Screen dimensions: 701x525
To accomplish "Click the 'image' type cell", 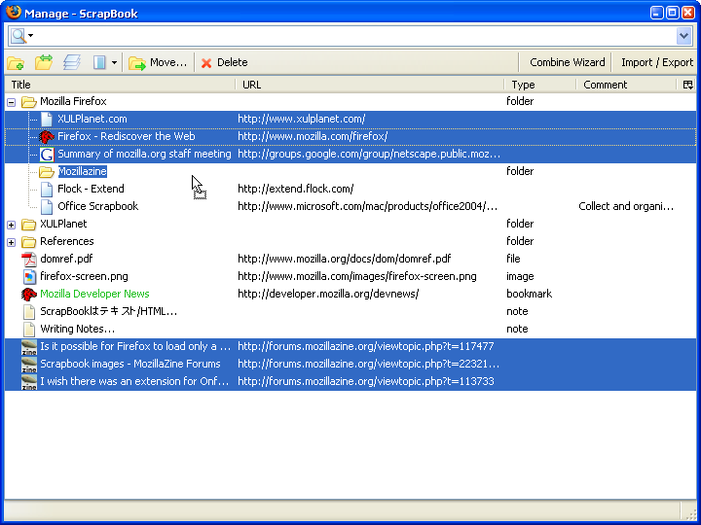I will click(520, 276).
